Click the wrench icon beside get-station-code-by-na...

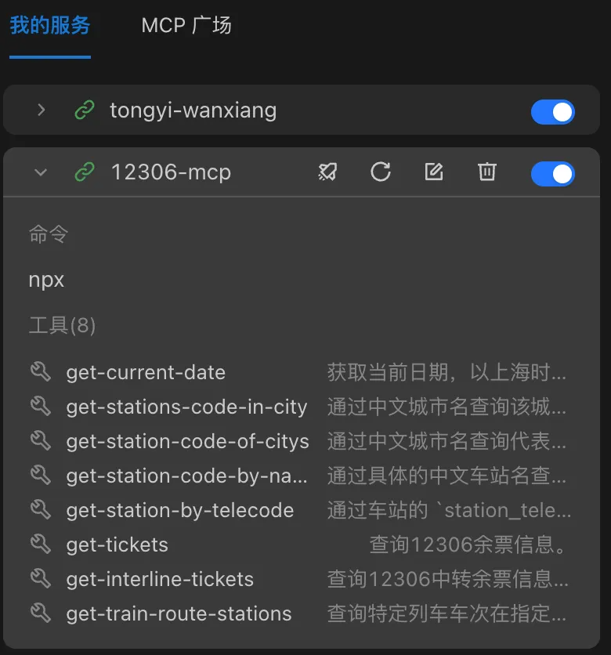coord(41,476)
